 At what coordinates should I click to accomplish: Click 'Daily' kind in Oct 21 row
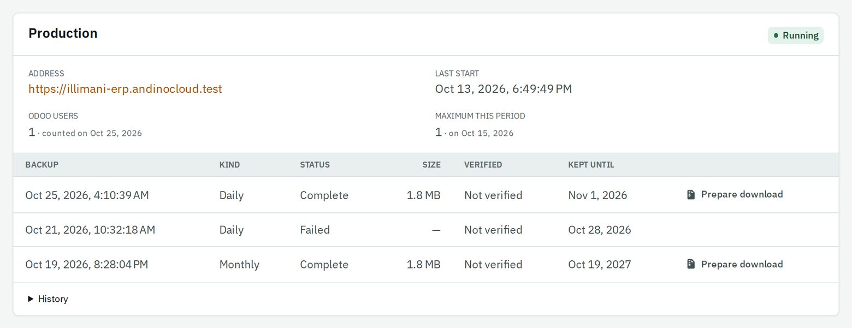click(x=232, y=230)
